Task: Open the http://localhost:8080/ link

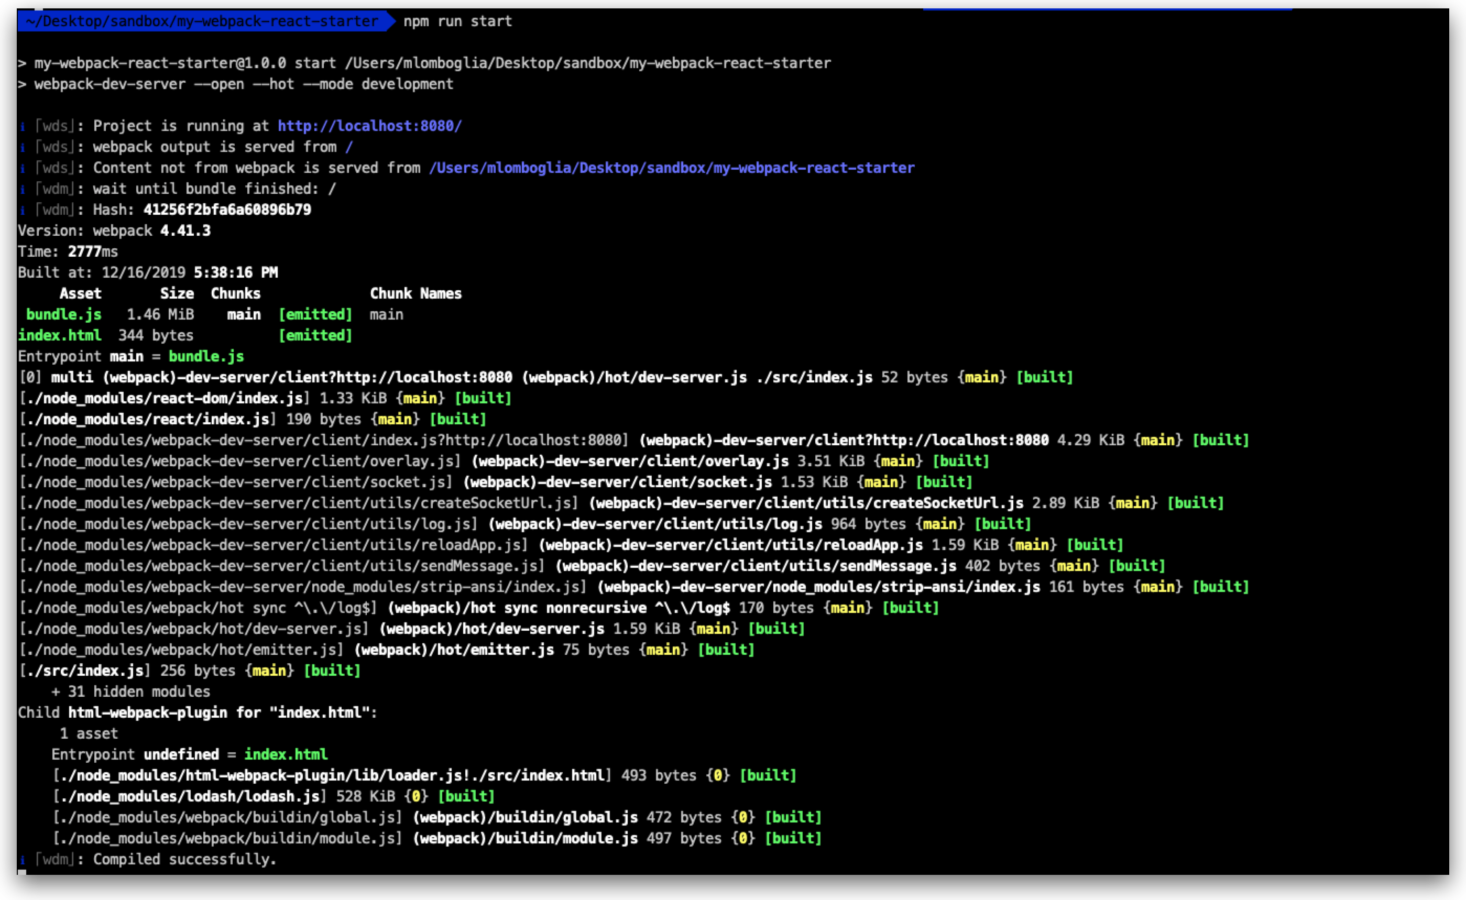Action: tap(369, 126)
